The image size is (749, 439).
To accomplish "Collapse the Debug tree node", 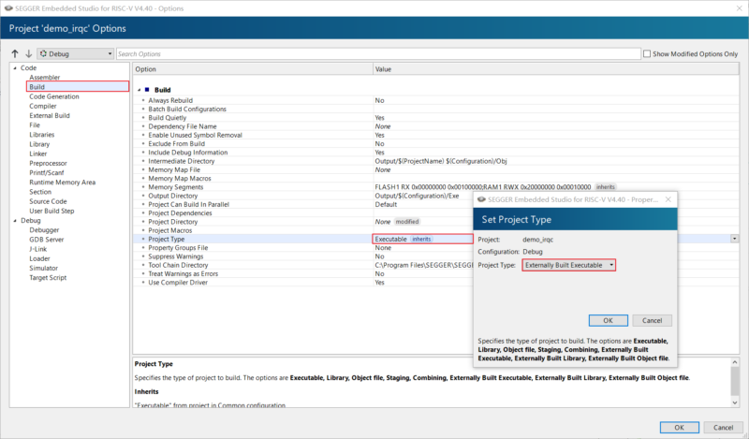I will (14, 220).
